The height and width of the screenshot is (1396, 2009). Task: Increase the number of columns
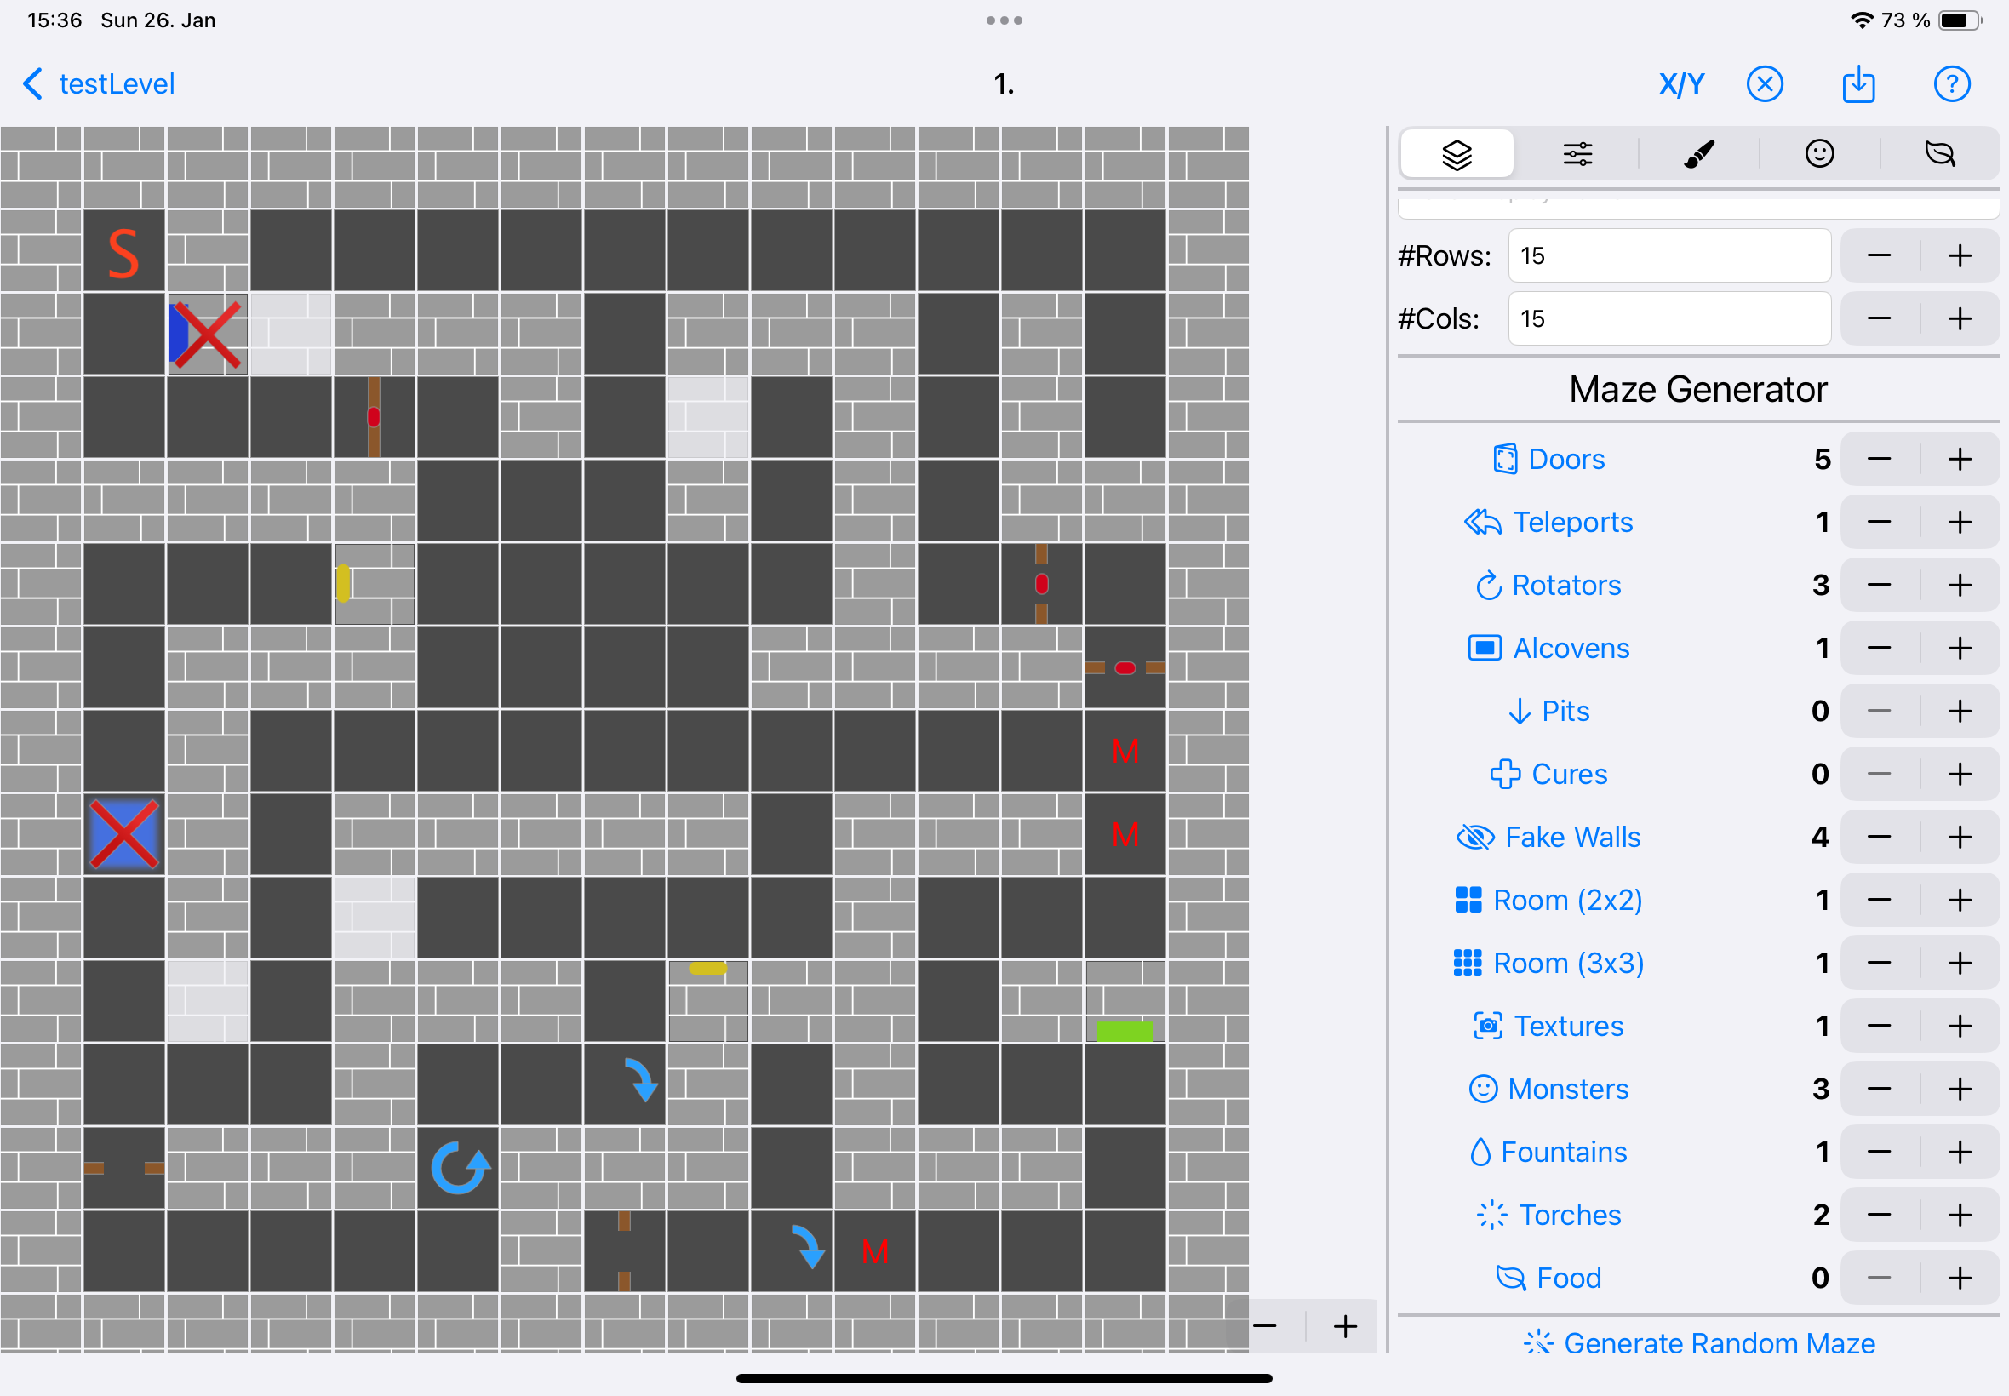click(1960, 318)
